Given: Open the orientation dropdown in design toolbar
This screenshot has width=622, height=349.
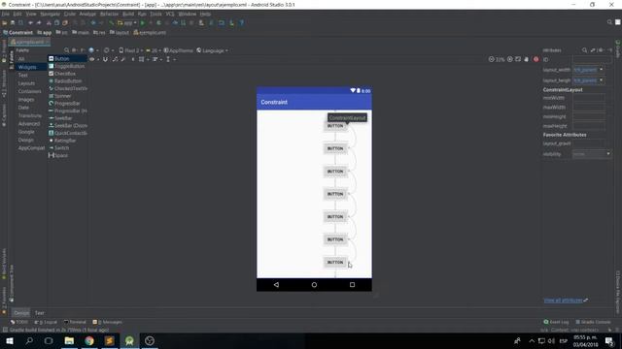Looking at the screenshot, I should point(108,50).
